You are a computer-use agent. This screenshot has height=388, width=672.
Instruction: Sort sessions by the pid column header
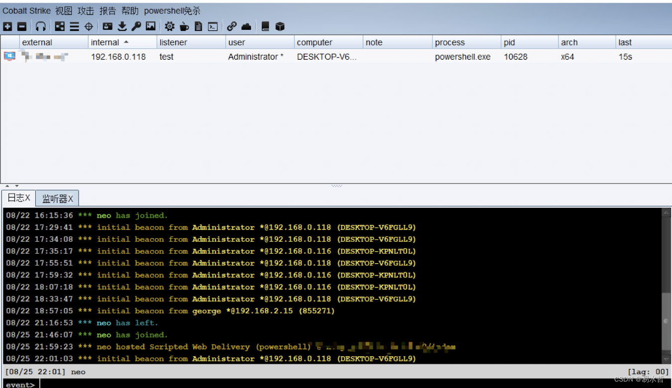click(x=530, y=42)
